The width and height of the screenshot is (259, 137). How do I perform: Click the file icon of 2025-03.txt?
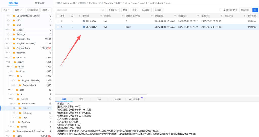point(84,27)
